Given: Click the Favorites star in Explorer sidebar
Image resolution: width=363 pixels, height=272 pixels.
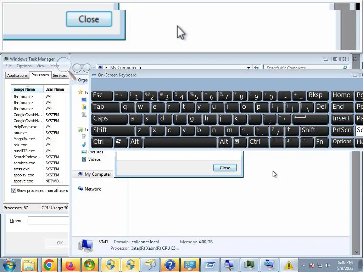Looking at the screenshot, I should tap(80, 92).
